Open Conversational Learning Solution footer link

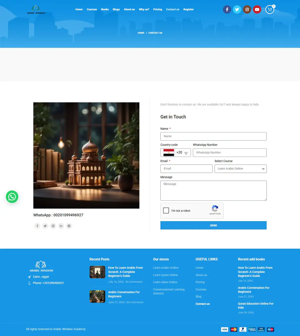point(169,292)
